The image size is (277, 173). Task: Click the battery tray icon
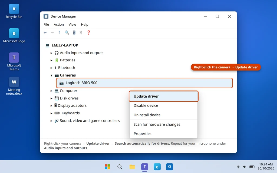click(x=252, y=167)
